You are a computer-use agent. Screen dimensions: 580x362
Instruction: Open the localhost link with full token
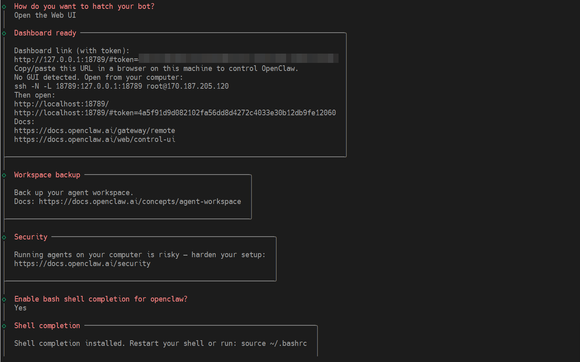pyautogui.click(x=175, y=113)
